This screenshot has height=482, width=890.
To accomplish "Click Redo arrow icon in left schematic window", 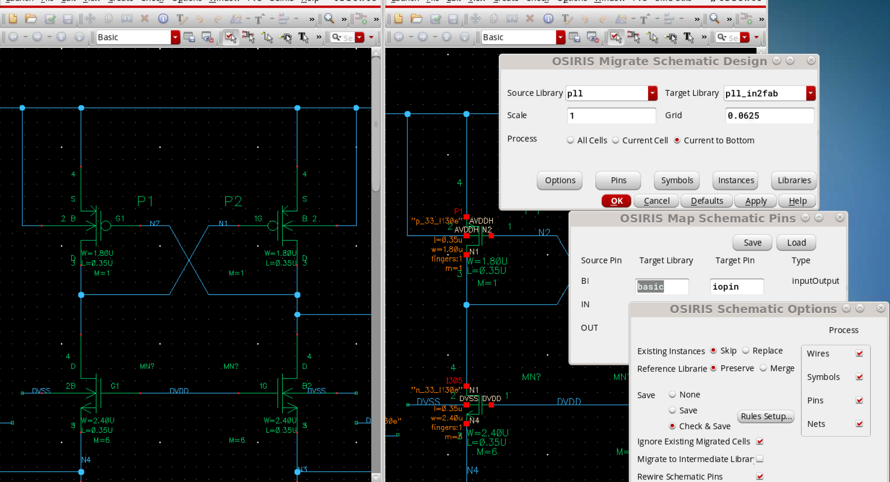I will (x=218, y=19).
